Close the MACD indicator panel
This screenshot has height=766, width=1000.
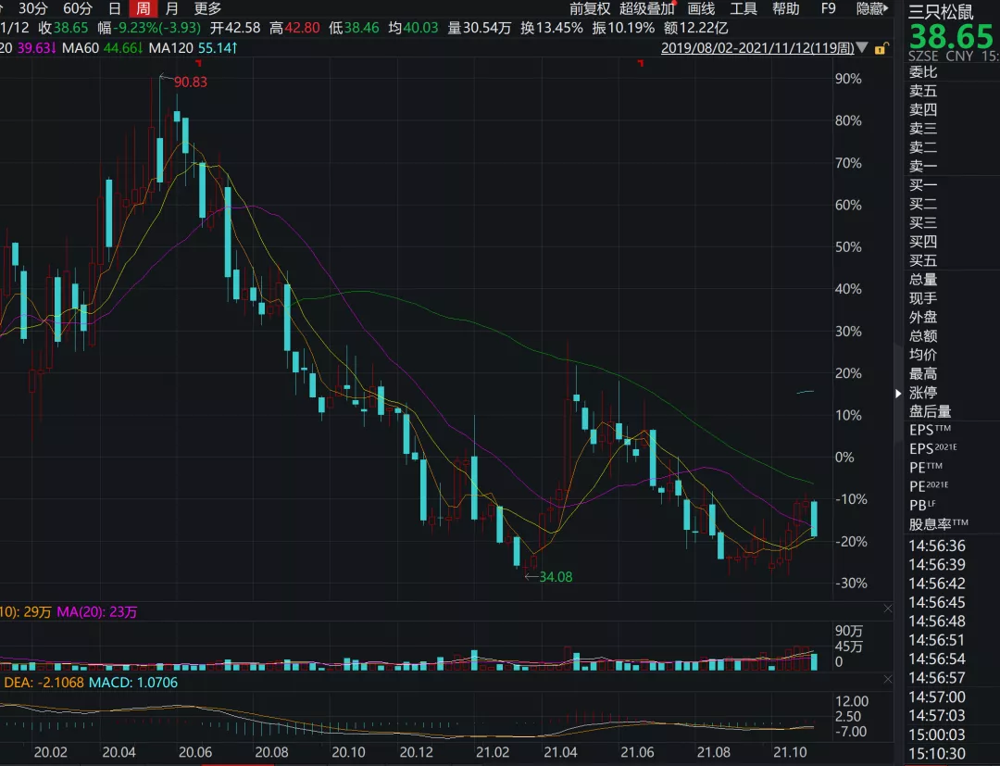tap(888, 683)
